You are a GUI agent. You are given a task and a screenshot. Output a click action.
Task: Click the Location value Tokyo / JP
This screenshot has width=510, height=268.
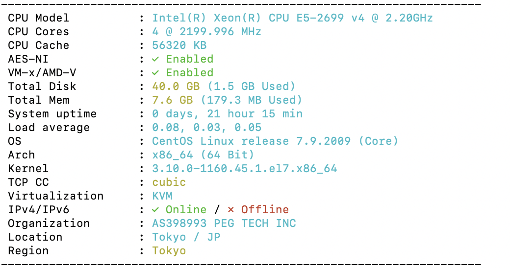tap(186, 237)
